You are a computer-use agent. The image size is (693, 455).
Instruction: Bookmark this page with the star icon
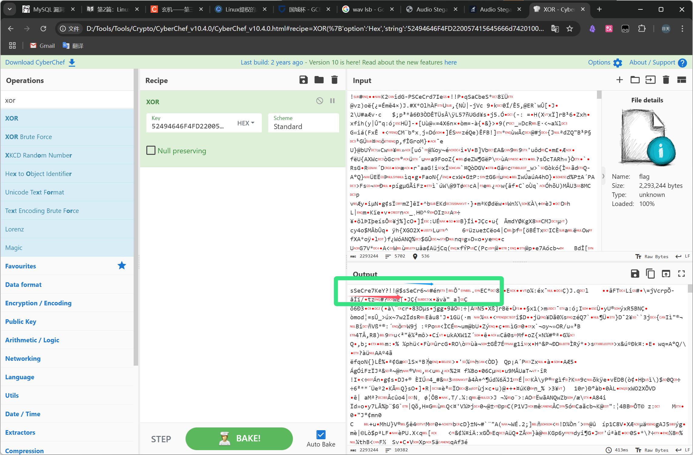click(x=570, y=29)
